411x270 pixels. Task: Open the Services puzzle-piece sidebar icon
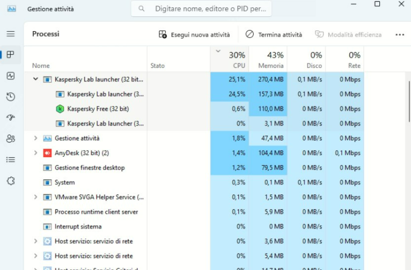[11, 181]
